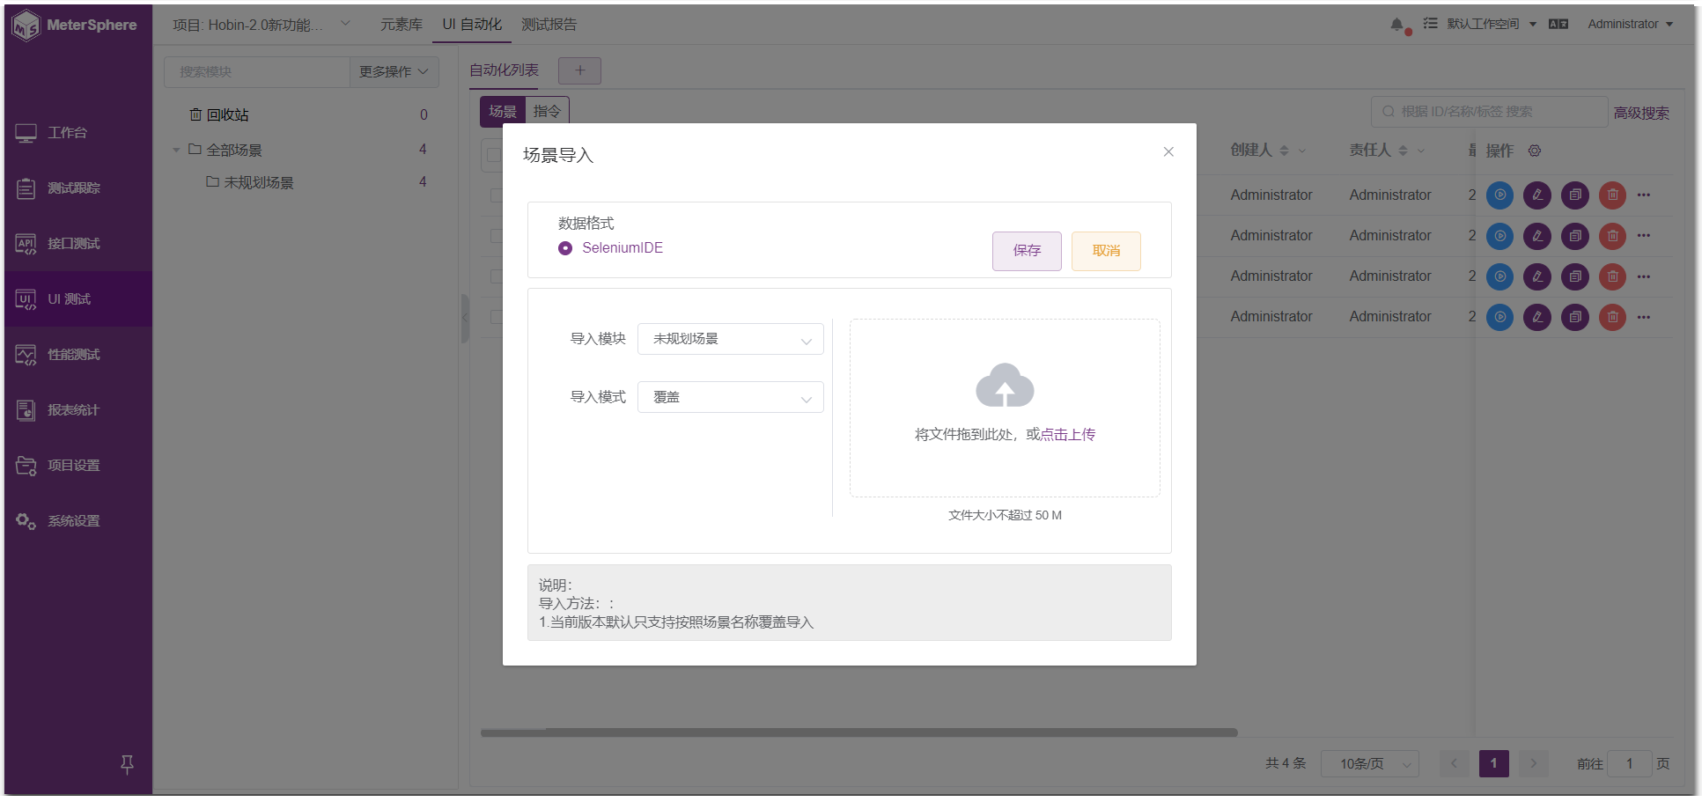Open more options for fourth row
This screenshot has width=1702, height=802.
click(1644, 317)
